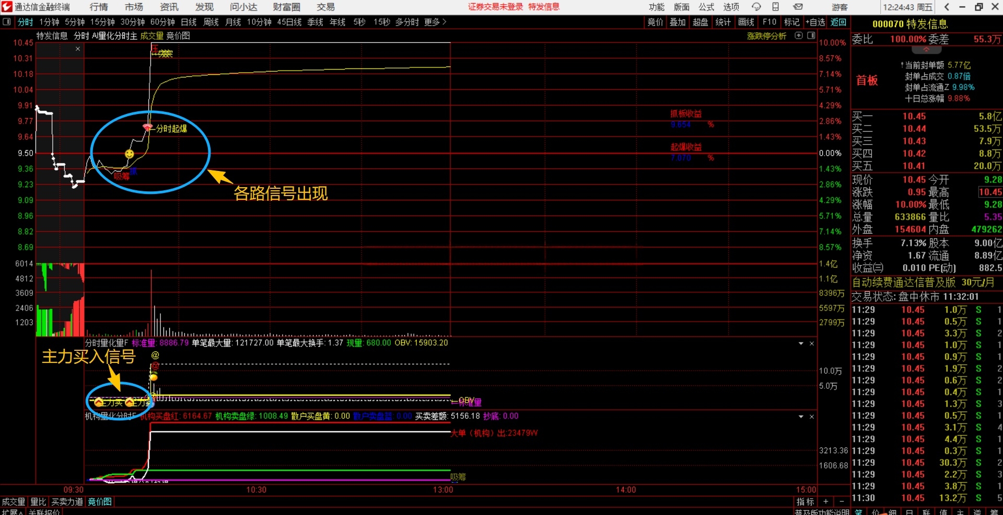Open the mobile phone icon in title bar
The width and height of the screenshot is (1003, 515).
pyautogui.click(x=776, y=7)
